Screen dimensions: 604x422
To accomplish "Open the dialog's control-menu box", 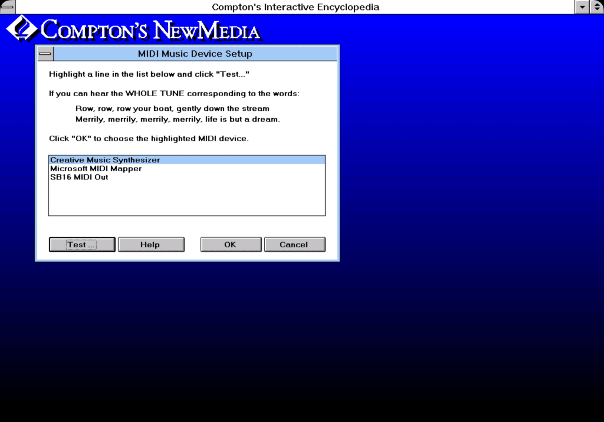I will click(44, 53).
